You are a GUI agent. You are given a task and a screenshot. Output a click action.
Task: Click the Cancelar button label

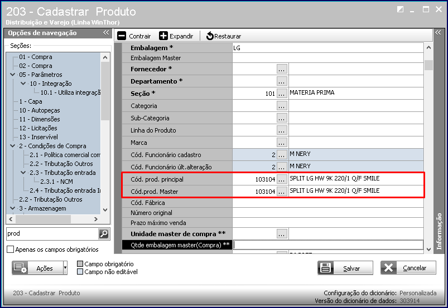point(415,268)
